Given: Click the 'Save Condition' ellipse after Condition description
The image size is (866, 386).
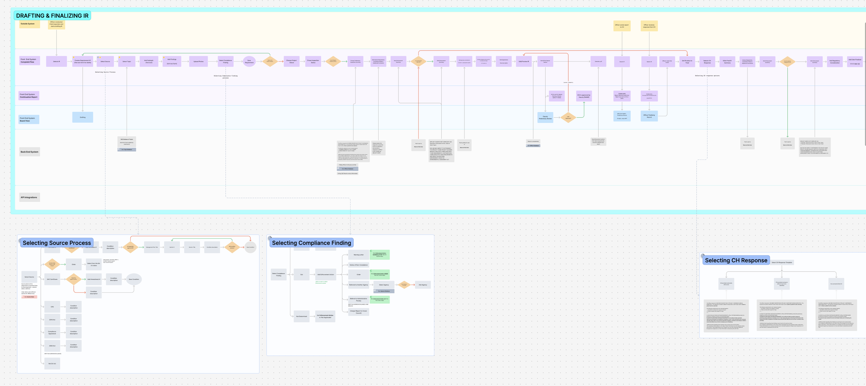Looking at the screenshot, I should [134, 279].
